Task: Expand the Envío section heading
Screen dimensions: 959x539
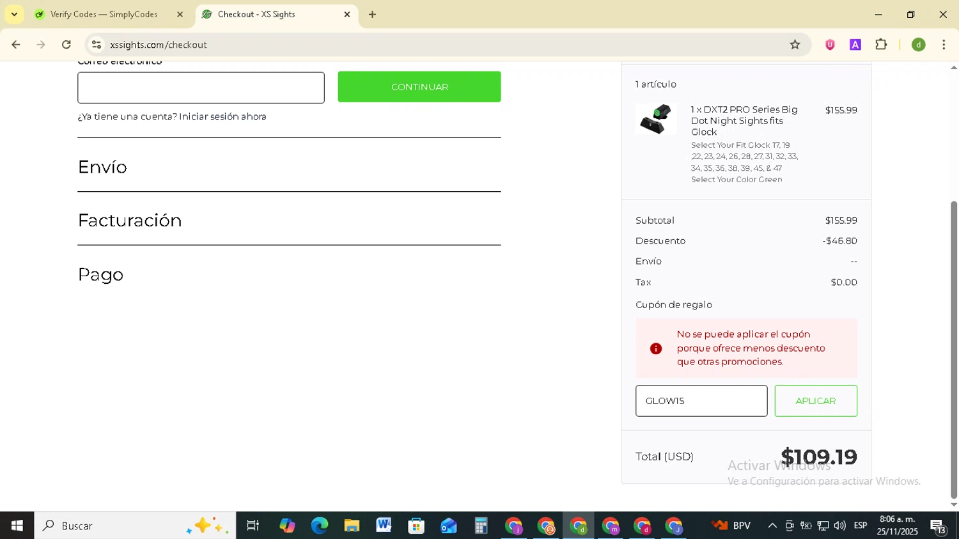Action: pyautogui.click(x=102, y=167)
